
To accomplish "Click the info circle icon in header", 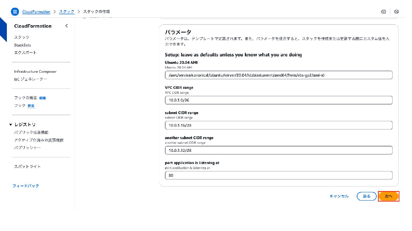I will click(x=384, y=12).
